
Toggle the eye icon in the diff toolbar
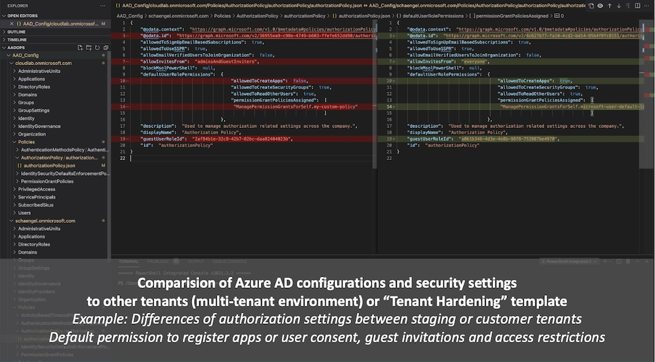600,6
